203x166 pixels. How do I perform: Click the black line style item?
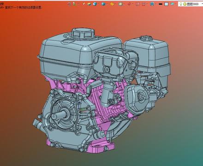[x=160, y=4]
